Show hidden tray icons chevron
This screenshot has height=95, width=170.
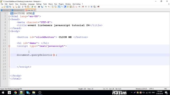point(131,93)
